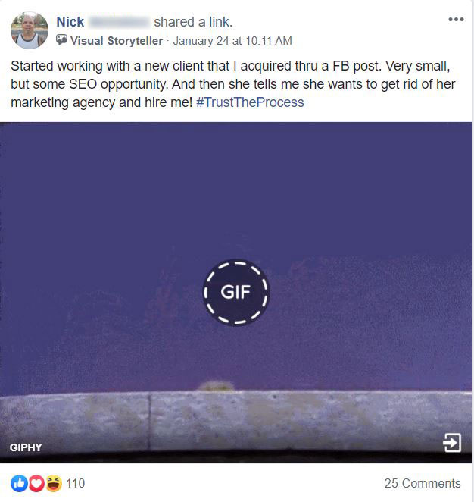Expand the 25 Comments section
Viewport: 474px width, 502px height.
pos(423,483)
